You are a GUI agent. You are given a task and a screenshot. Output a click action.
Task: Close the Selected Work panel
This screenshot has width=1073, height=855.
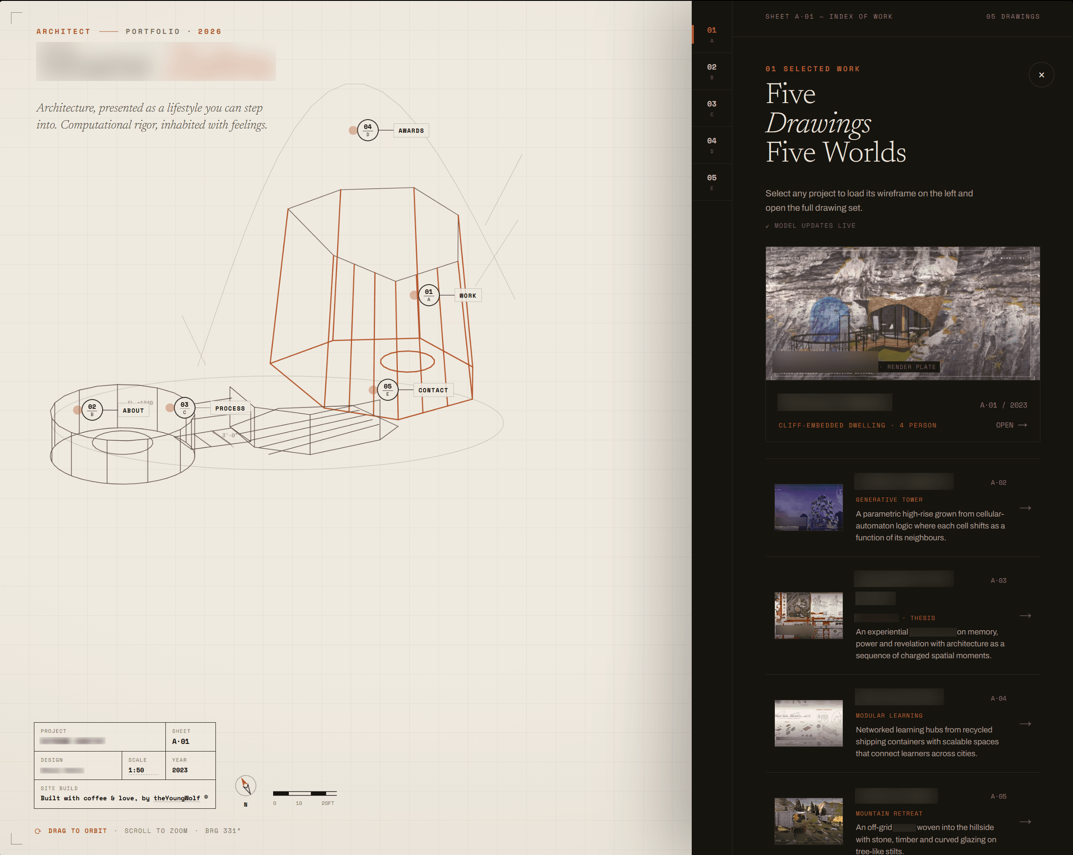(1041, 75)
